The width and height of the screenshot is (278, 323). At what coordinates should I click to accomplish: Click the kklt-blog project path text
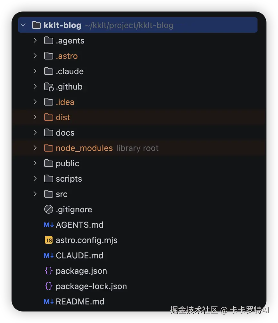pyautogui.click(x=129, y=25)
